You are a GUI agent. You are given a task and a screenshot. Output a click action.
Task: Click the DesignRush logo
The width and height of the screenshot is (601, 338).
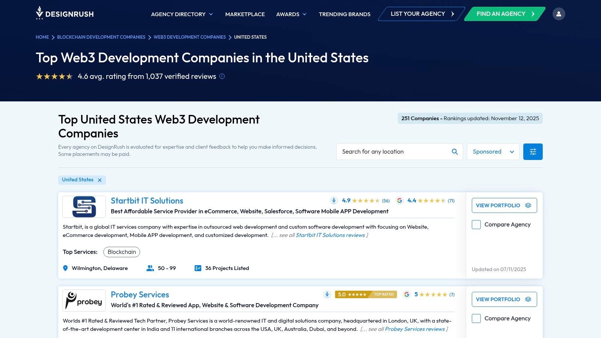65,13
